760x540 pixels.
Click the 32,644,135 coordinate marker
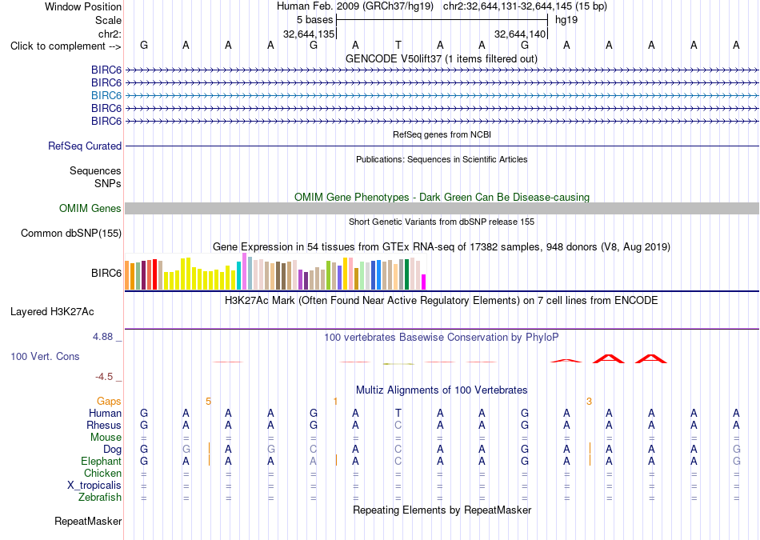pyautogui.click(x=309, y=34)
